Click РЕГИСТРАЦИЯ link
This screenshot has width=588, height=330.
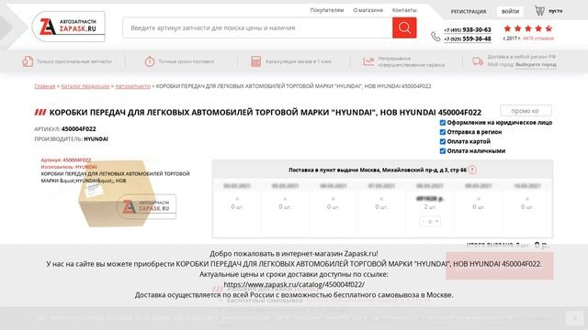pos(468,11)
